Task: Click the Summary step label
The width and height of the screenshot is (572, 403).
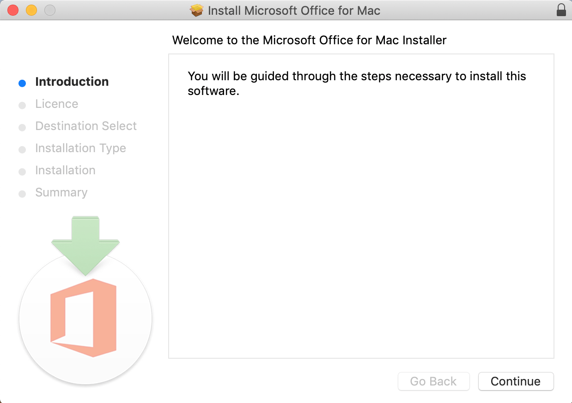Action: pos(61,192)
